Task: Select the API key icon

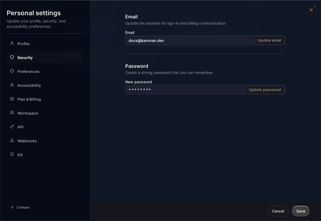Action: point(12,127)
